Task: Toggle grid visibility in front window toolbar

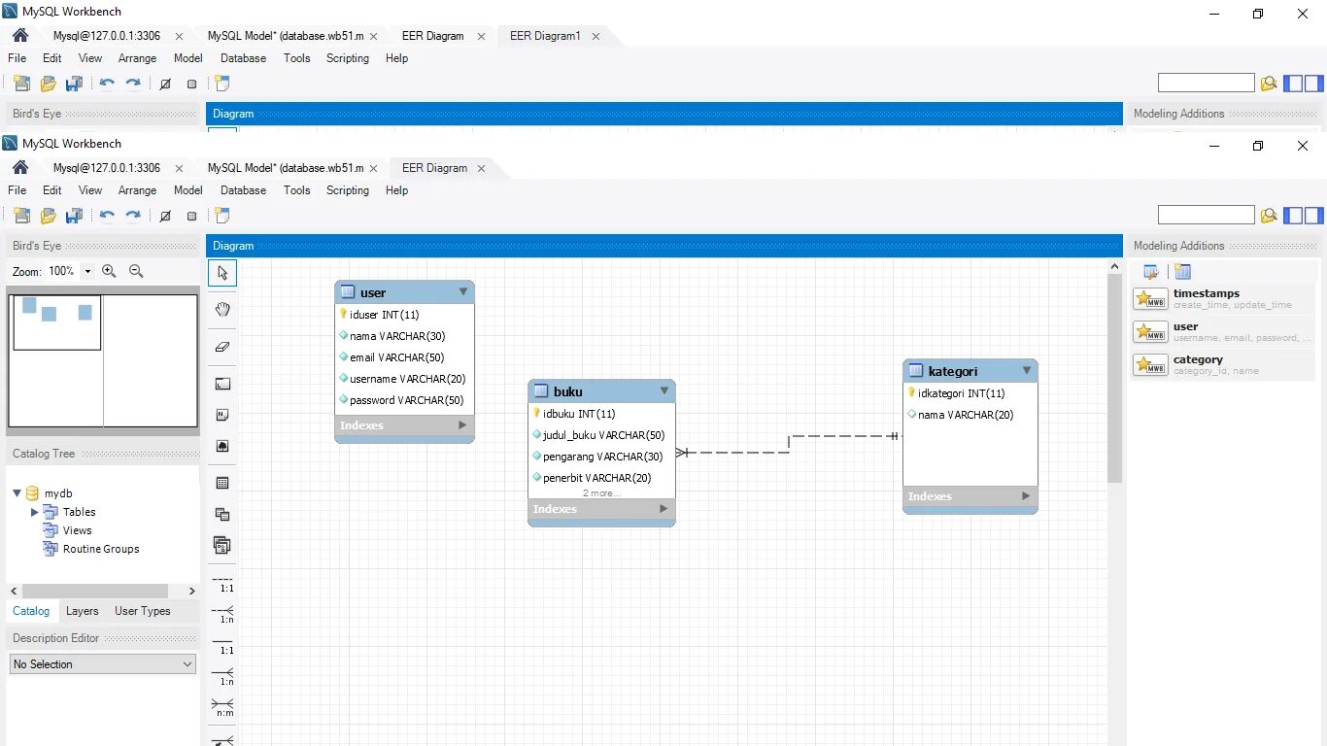Action: [165, 216]
